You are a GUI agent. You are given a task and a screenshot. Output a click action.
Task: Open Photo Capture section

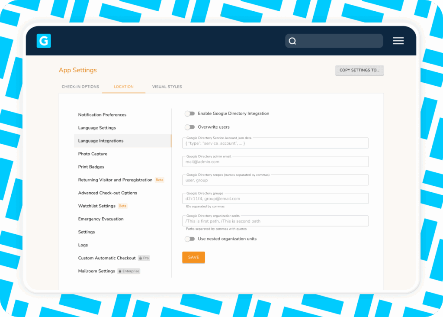click(93, 154)
